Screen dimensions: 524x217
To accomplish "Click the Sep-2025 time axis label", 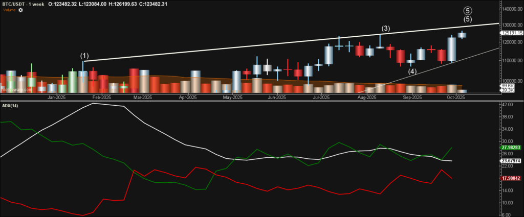I will pyautogui.click(x=412, y=98).
